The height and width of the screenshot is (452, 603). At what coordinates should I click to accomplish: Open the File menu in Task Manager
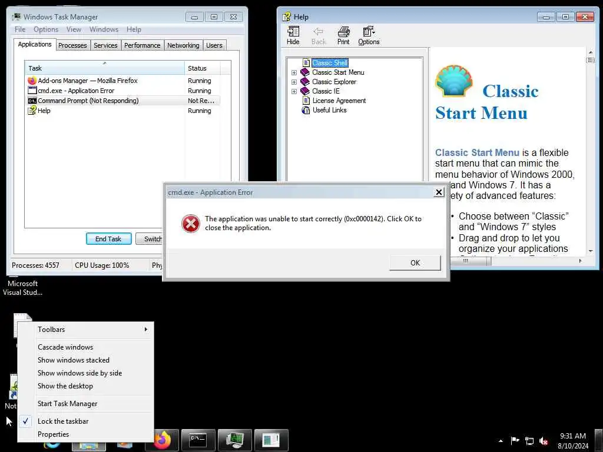[20, 29]
